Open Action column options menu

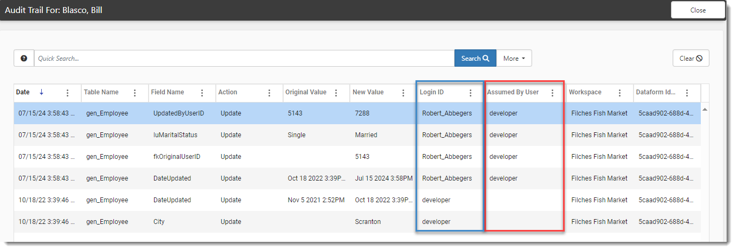269,93
